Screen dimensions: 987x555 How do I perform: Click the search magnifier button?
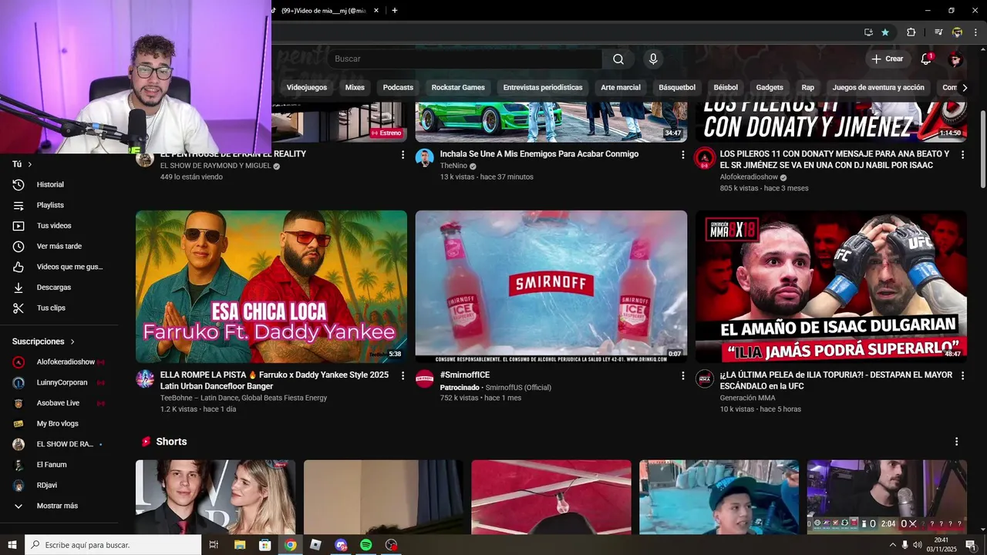click(618, 59)
